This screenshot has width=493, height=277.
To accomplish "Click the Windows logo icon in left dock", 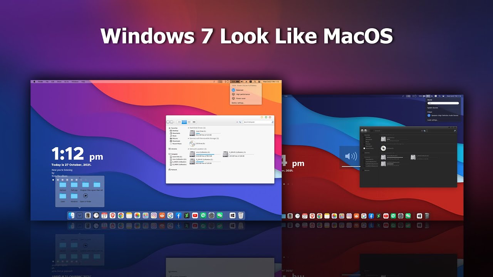I will coord(232,215).
